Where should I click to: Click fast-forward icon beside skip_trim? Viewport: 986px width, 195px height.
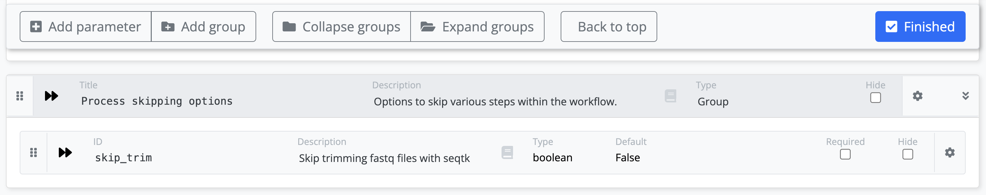click(65, 153)
